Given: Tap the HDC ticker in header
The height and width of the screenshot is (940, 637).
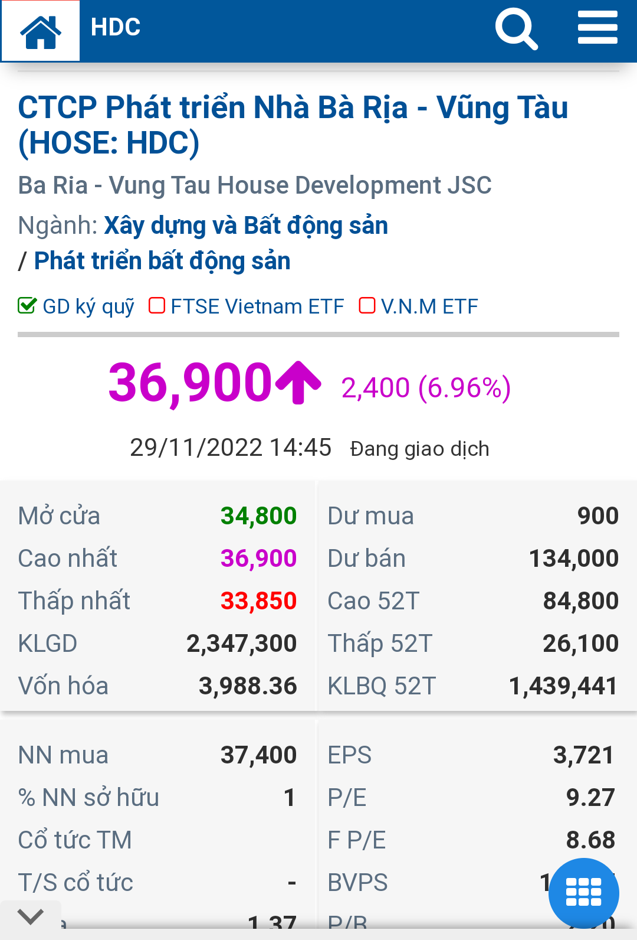Looking at the screenshot, I should click(x=116, y=27).
